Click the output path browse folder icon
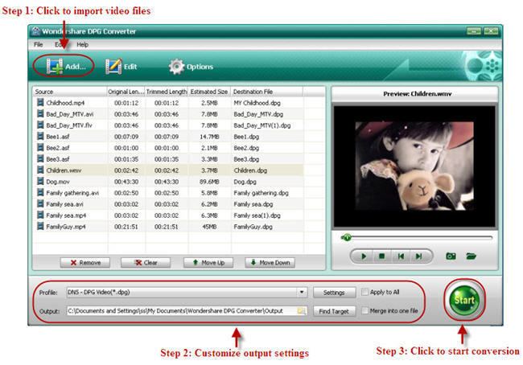Screen dimensions: 523x365 [x=302, y=310]
